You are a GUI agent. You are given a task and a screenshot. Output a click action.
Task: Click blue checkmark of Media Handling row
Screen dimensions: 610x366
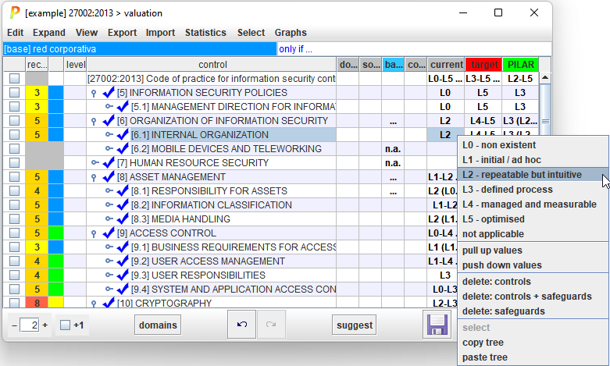123,219
